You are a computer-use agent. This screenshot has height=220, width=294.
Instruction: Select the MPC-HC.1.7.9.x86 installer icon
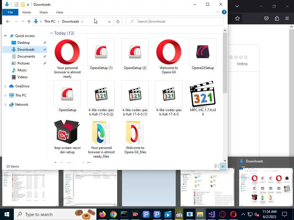point(203,94)
